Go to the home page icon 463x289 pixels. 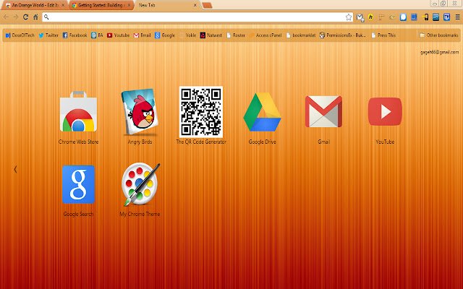tap(35, 17)
